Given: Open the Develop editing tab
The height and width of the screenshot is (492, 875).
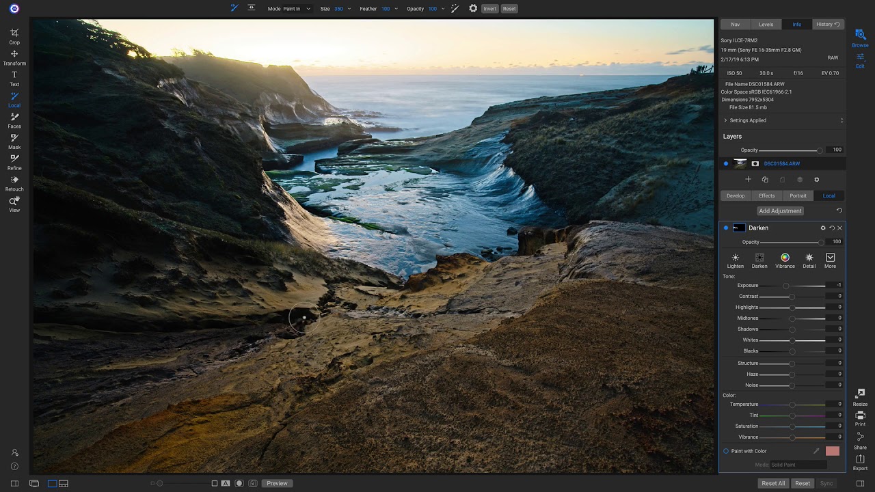Looking at the screenshot, I should point(736,195).
